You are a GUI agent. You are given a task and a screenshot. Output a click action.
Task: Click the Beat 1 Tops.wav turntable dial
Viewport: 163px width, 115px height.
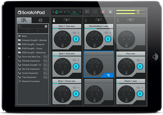(63, 39)
